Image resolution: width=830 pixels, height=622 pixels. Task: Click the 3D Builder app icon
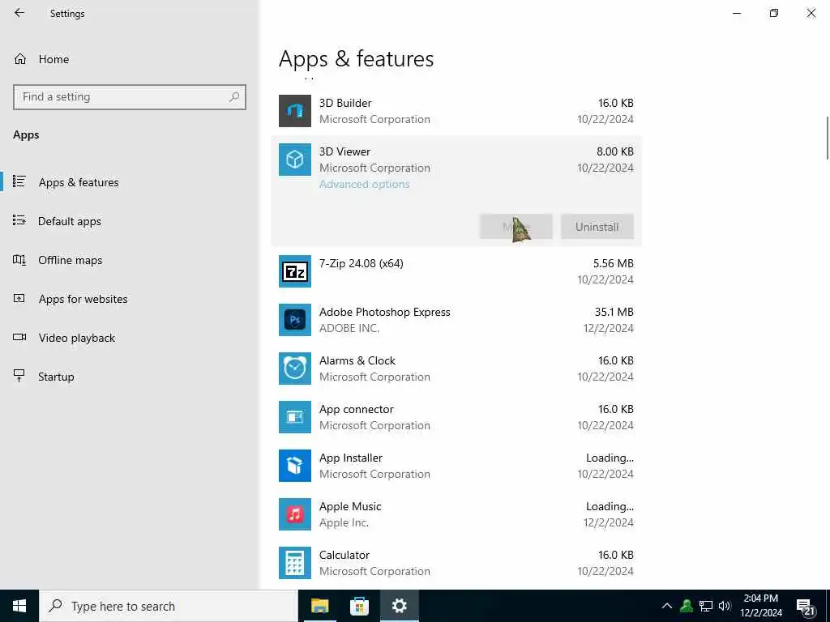click(295, 111)
